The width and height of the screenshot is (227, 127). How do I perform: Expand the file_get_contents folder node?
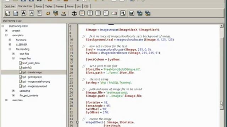tap(13, 96)
